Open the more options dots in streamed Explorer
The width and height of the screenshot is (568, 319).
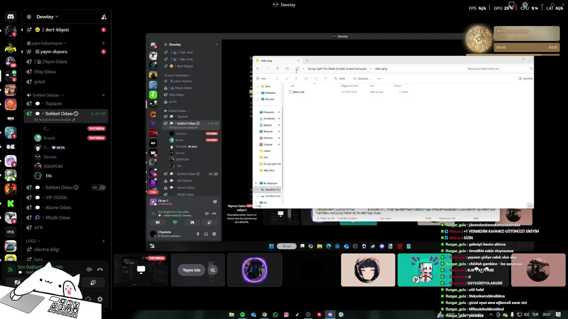(x=379, y=78)
